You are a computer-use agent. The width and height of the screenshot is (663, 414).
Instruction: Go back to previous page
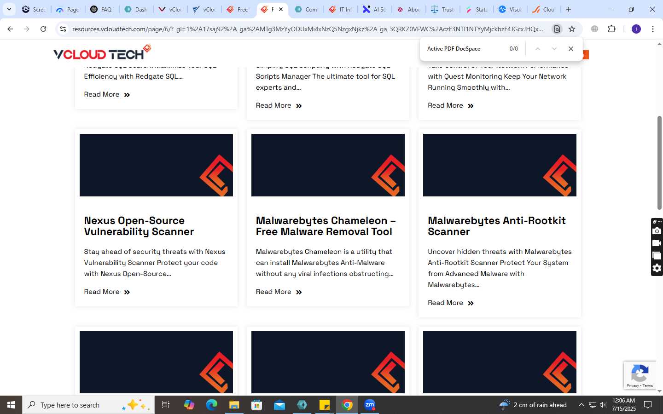(10, 29)
